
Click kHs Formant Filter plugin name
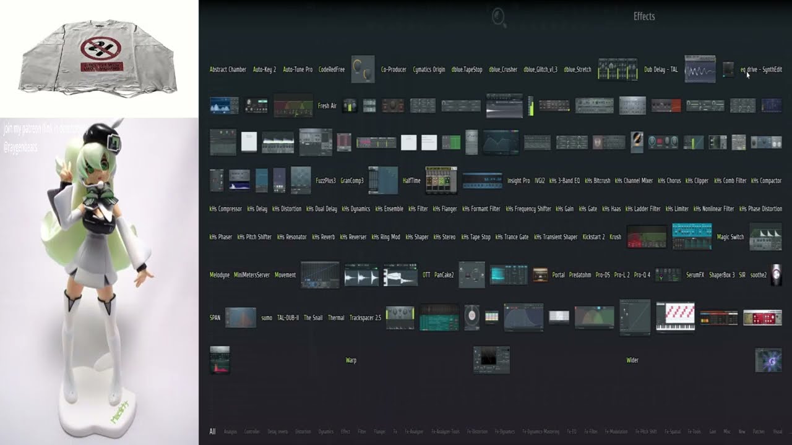pos(481,209)
